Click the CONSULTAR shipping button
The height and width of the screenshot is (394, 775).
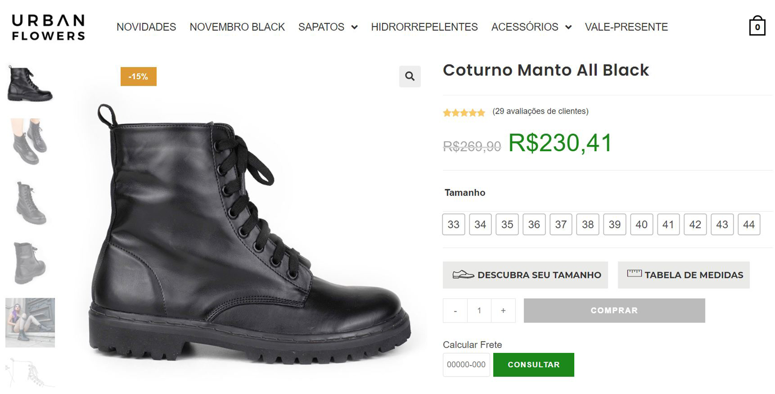click(x=534, y=365)
